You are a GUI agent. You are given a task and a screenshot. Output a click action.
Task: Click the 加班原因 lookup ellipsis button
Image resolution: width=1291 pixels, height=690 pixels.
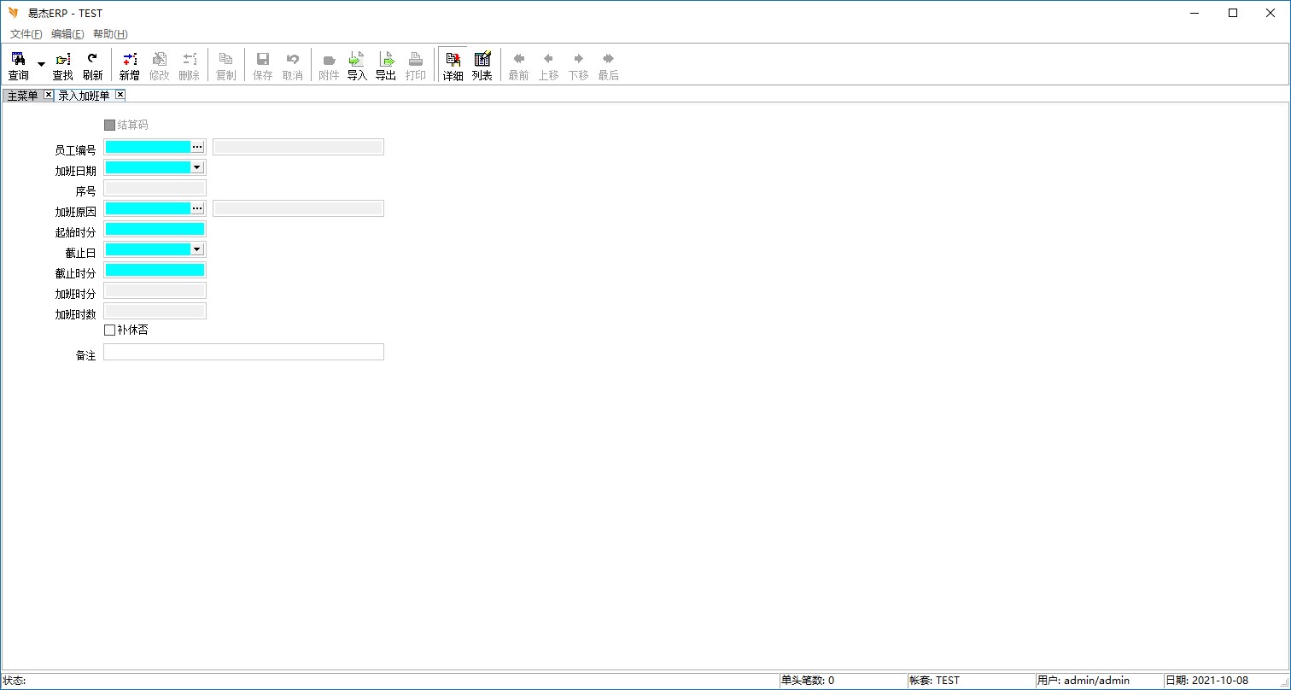tap(197, 208)
